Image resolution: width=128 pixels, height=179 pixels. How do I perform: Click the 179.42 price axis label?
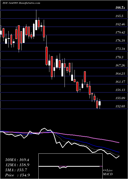tap(120, 32)
